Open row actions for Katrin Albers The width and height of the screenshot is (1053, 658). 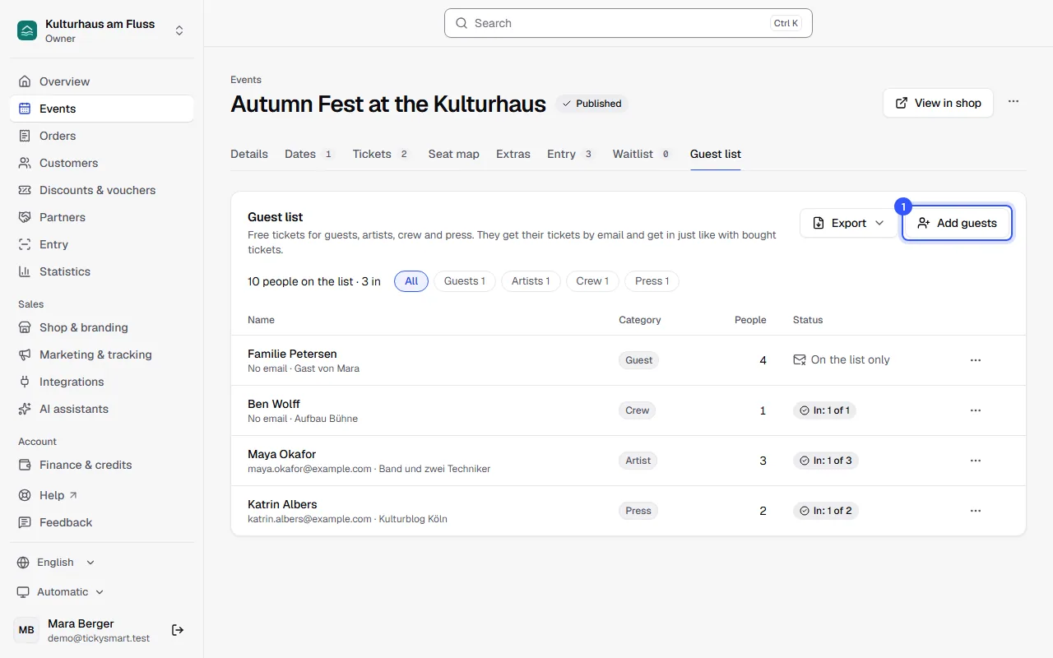click(x=976, y=511)
